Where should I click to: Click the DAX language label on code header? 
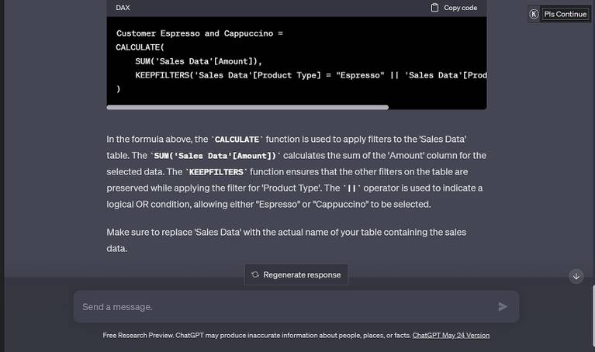(x=123, y=8)
